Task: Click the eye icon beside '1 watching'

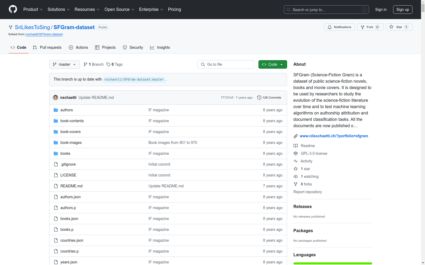Action: click(296, 176)
